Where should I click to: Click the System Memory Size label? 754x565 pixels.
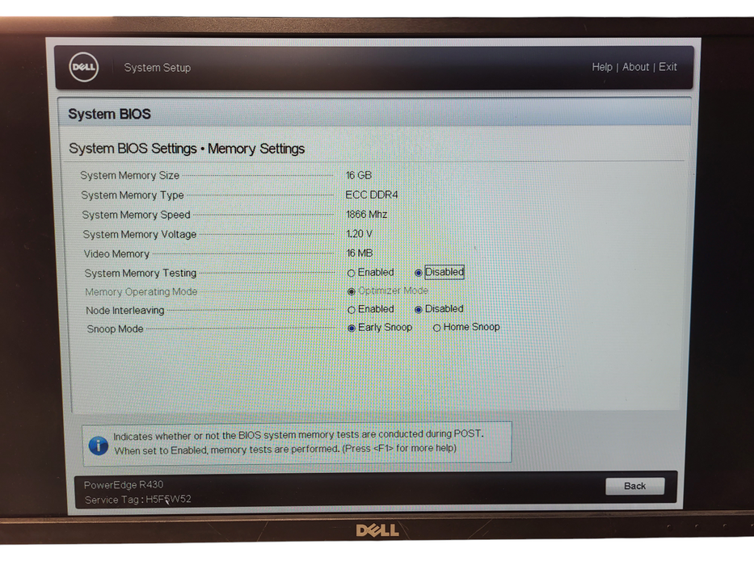coord(130,175)
